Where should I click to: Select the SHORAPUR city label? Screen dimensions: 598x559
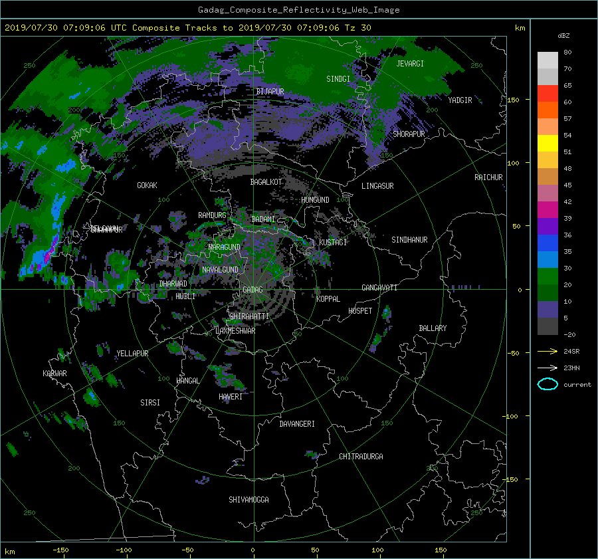pos(409,134)
